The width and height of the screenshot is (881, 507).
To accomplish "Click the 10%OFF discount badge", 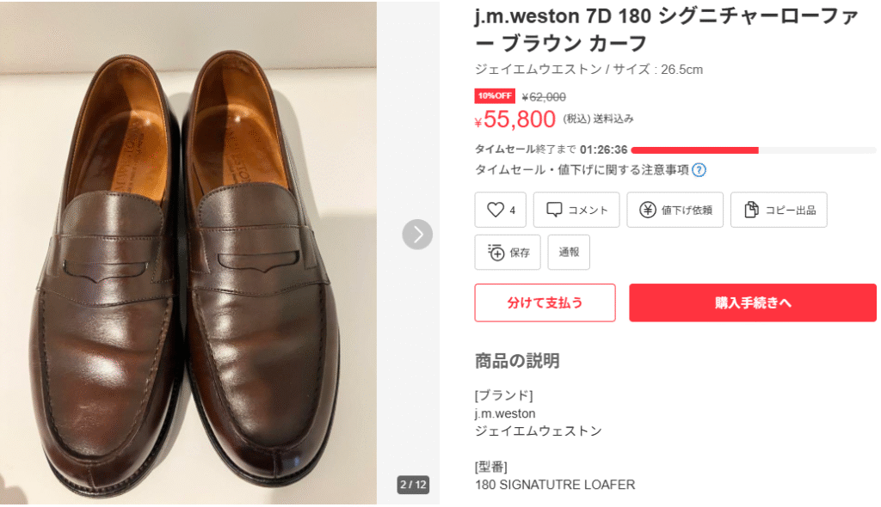I will click(495, 96).
